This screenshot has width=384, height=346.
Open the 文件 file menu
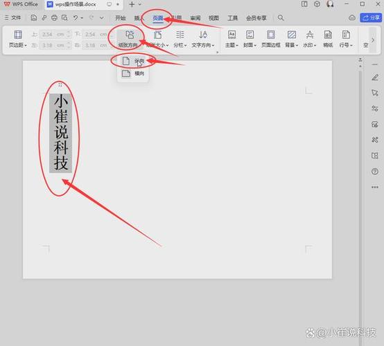(x=13, y=17)
